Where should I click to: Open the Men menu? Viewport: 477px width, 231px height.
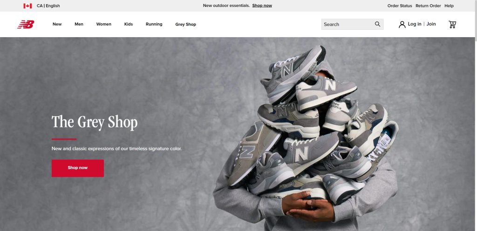[79, 24]
